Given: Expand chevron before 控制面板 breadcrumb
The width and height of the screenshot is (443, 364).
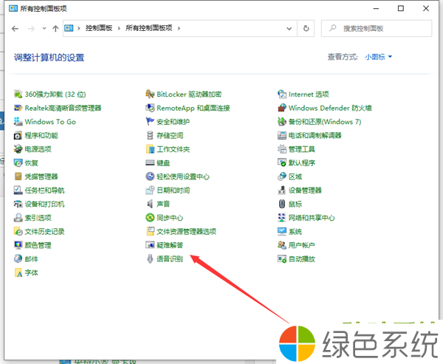Looking at the screenshot, I should [78, 28].
